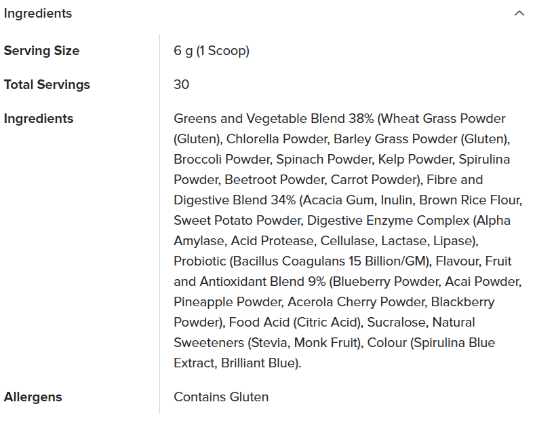Click the "Digestive Enzyme Complex" text
This screenshot has width=535, height=421.
[x=389, y=221]
